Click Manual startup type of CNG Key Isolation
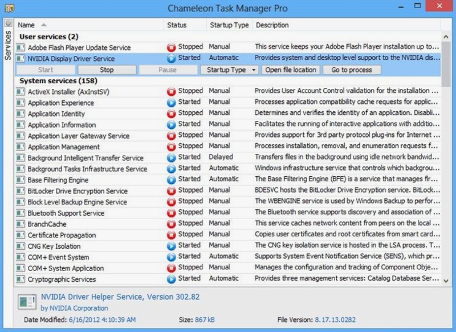This screenshot has height=332, width=456. point(219,245)
